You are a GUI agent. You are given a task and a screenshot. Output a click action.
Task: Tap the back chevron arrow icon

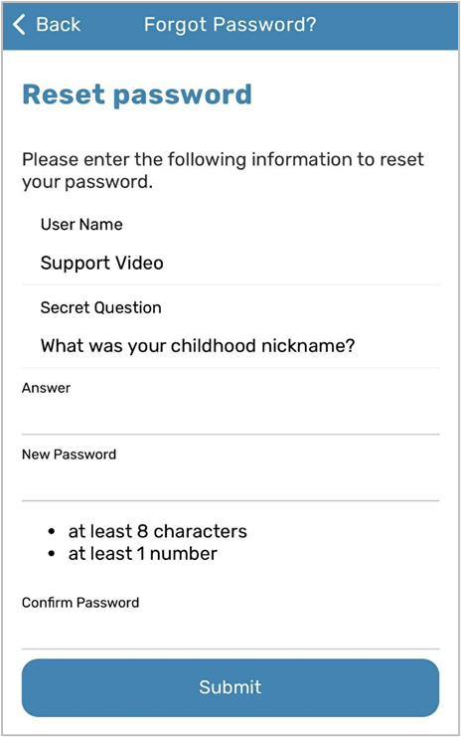pyautogui.click(x=19, y=25)
